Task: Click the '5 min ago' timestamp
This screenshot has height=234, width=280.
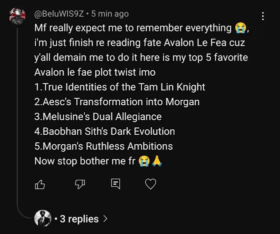Action: click(110, 14)
